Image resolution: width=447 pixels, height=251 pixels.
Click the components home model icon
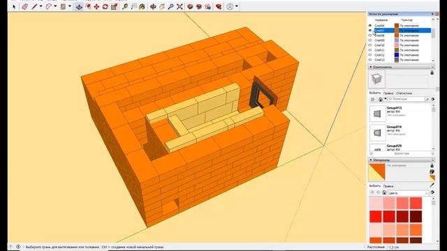380,99
